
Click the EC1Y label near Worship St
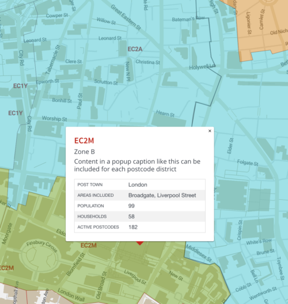pyautogui.click(x=16, y=113)
